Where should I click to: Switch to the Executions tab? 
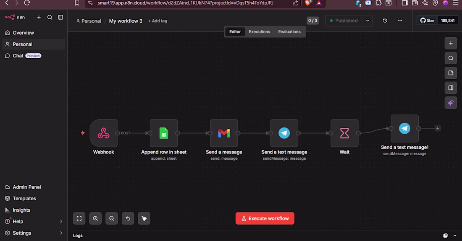coord(259,31)
